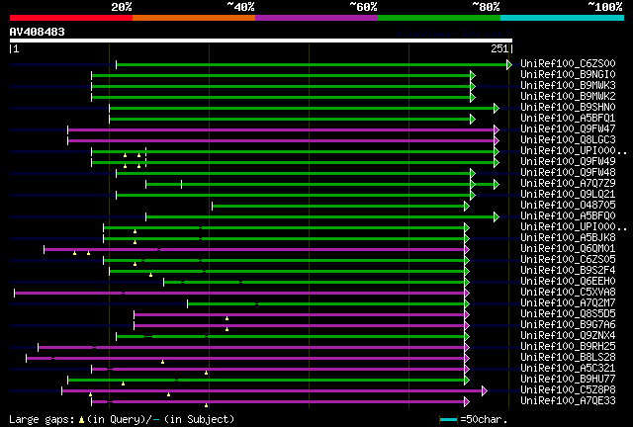Click yellow gap marker under UniRef100_A5C321 bar
633x427 pixels.
(207, 373)
